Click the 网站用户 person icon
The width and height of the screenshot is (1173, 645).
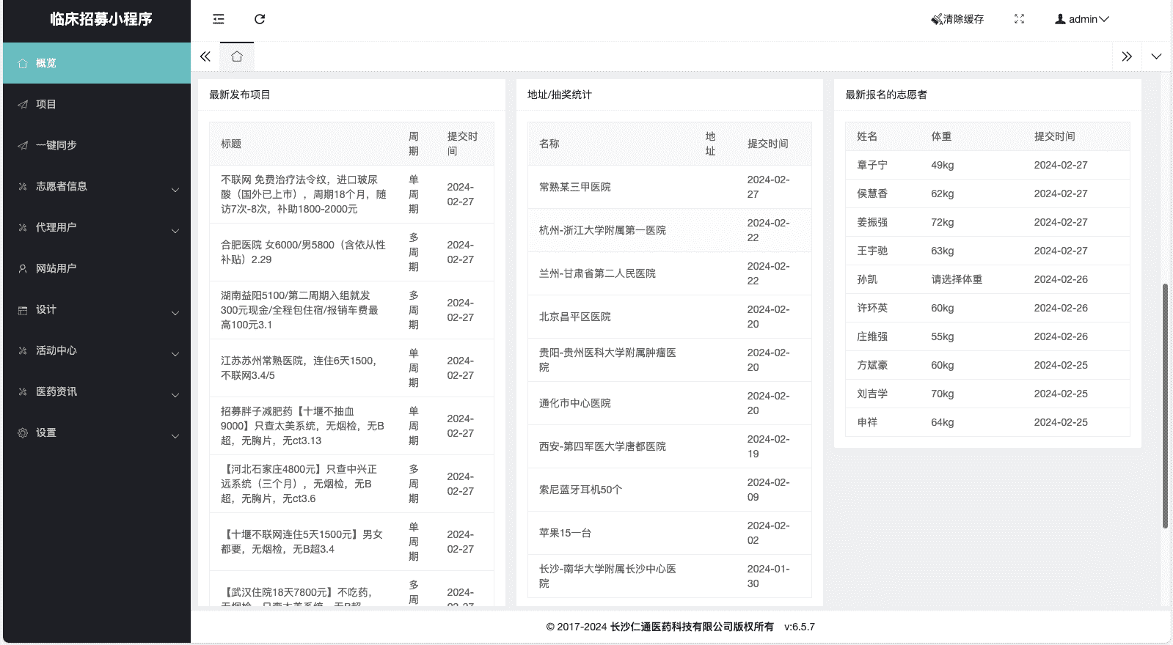click(23, 268)
